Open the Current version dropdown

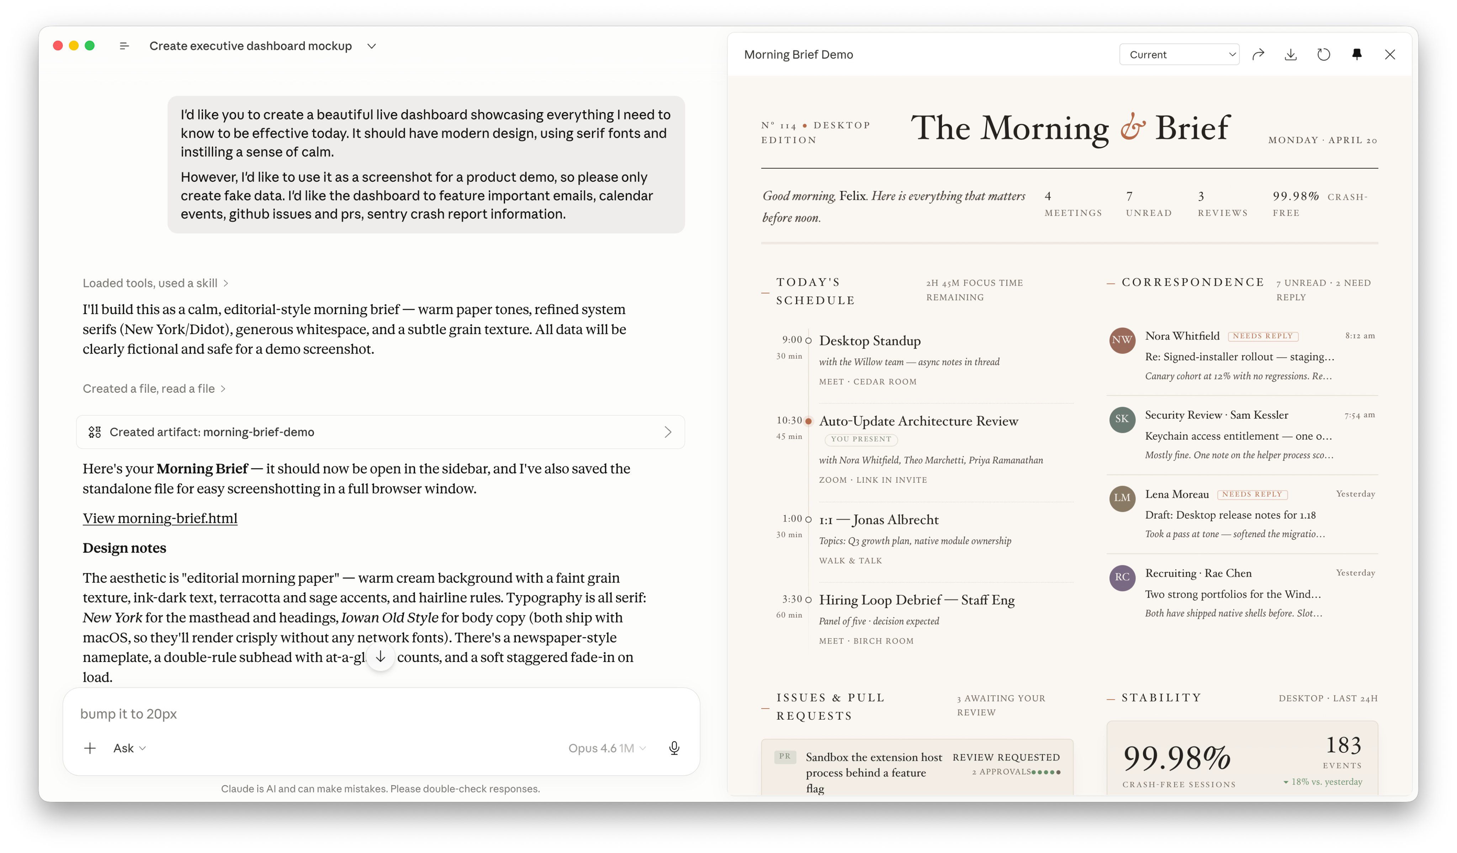(1179, 54)
